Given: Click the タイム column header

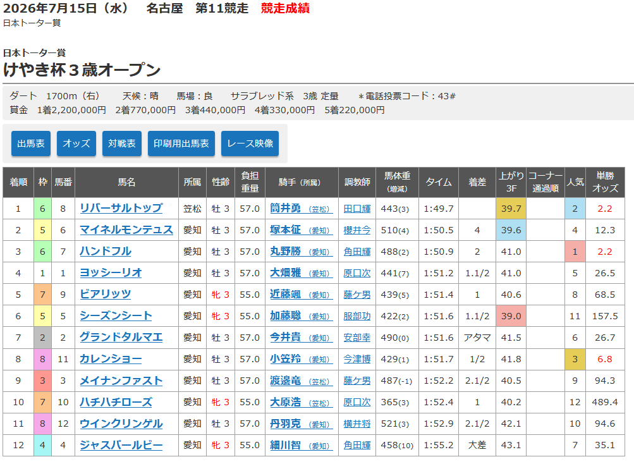Looking at the screenshot, I should [438, 182].
